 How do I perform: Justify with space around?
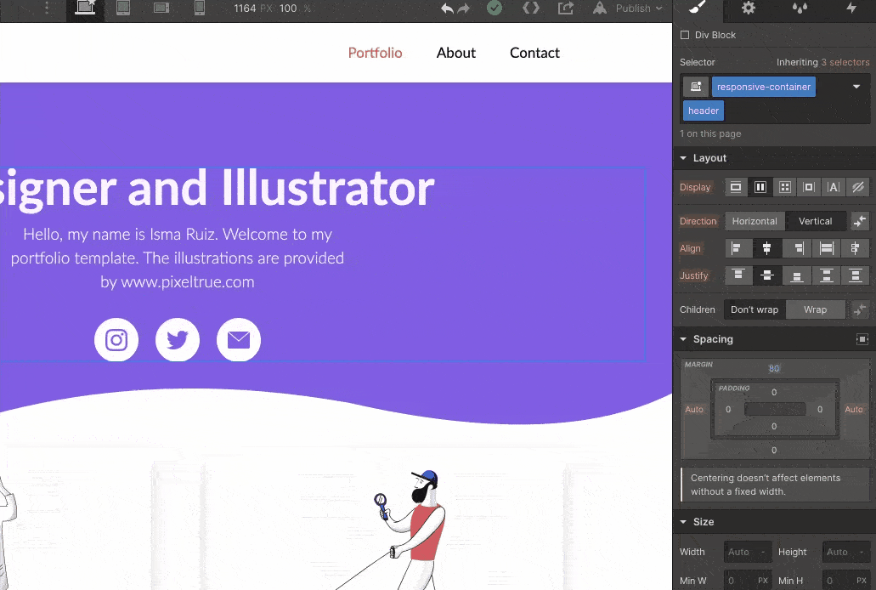(x=856, y=275)
